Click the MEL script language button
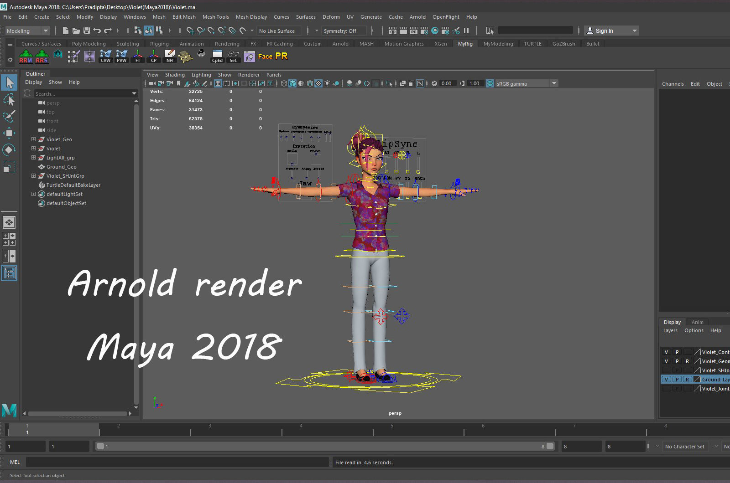The image size is (730, 483). [15, 462]
